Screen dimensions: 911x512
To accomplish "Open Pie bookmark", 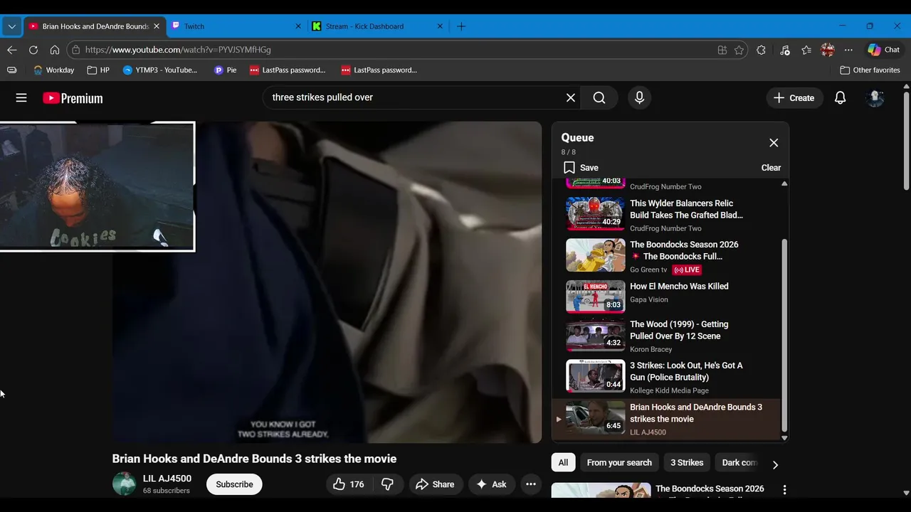I will click(225, 70).
